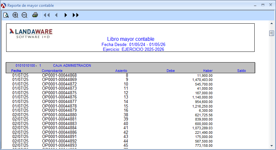Image resolution: width=276 pixels, height=150 pixels.
Task: Select comprobante OP0001-00044875
Action: pos(59,93)
